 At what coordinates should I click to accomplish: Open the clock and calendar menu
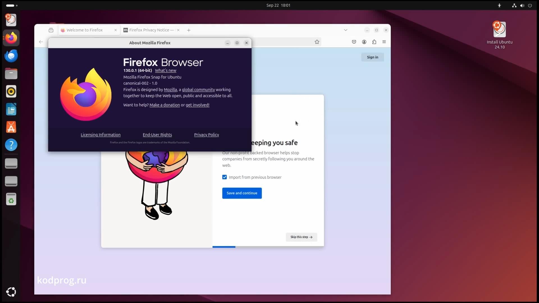click(x=278, y=5)
